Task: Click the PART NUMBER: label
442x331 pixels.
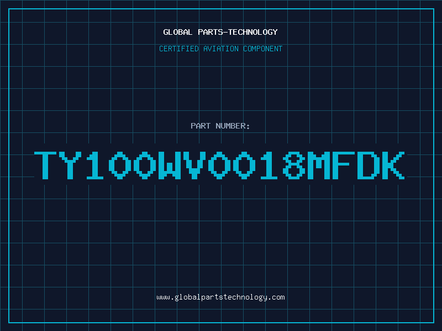Action: coord(220,126)
